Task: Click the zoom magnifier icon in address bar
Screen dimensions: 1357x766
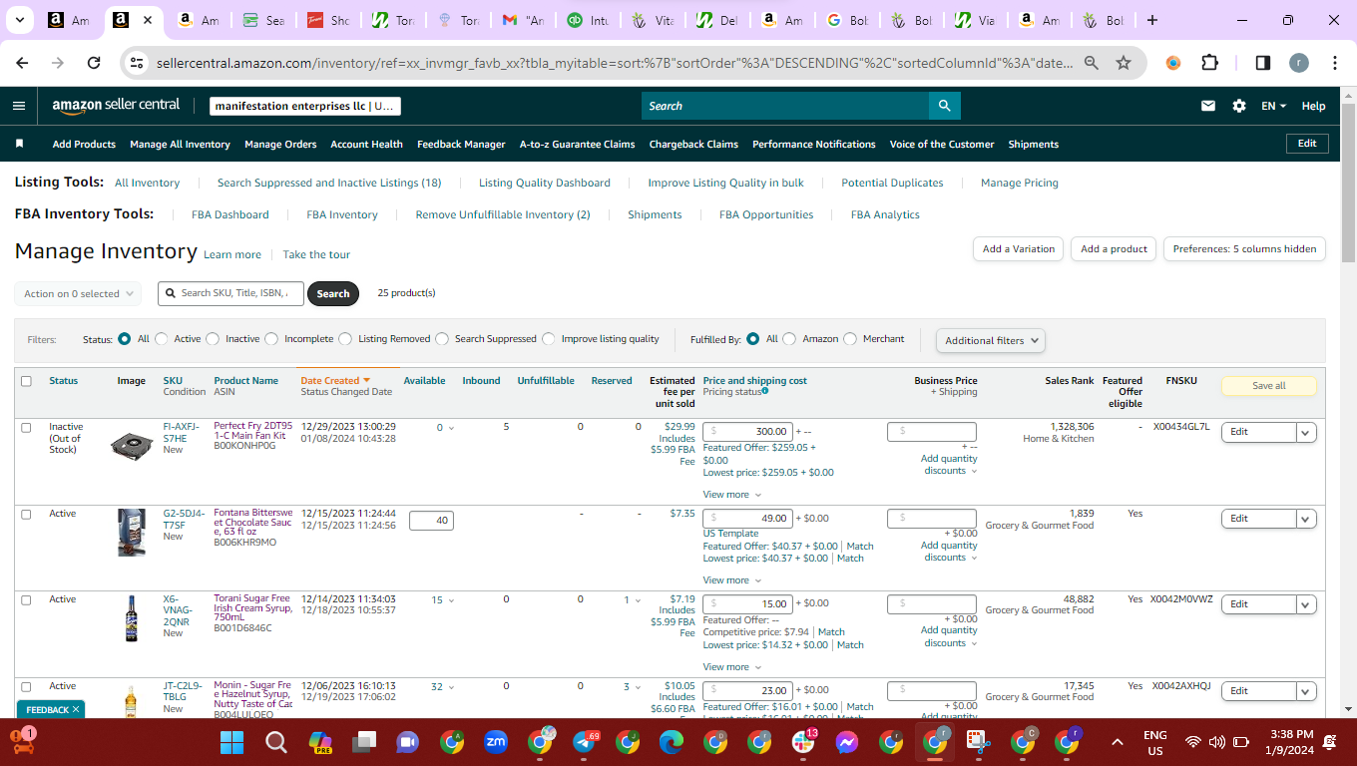Action: (x=1092, y=63)
